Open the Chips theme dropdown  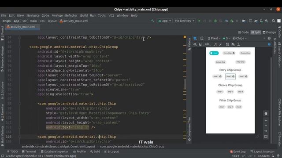point(239,38)
